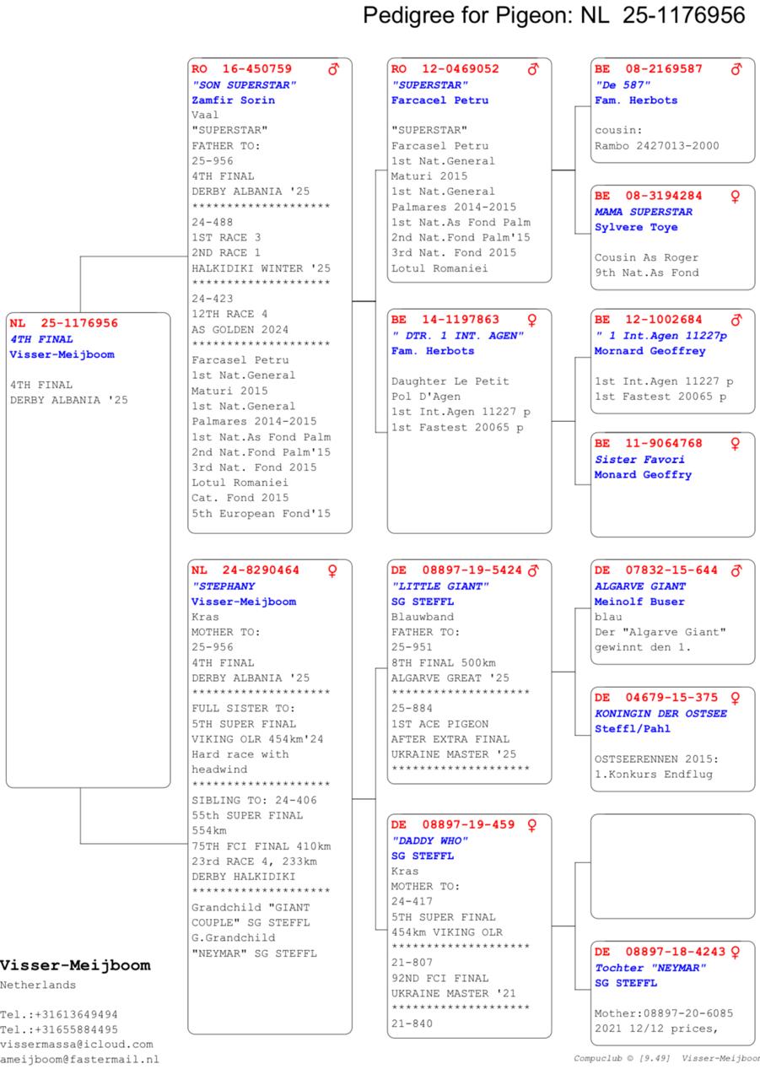The image size is (760, 1080).
Task: Click the female symbol beside DE 04679-15-375
Action: click(x=736, y=698)
